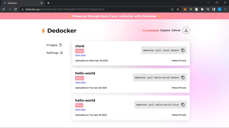
Task: Click the :linux tag badge
Action: 79,105
